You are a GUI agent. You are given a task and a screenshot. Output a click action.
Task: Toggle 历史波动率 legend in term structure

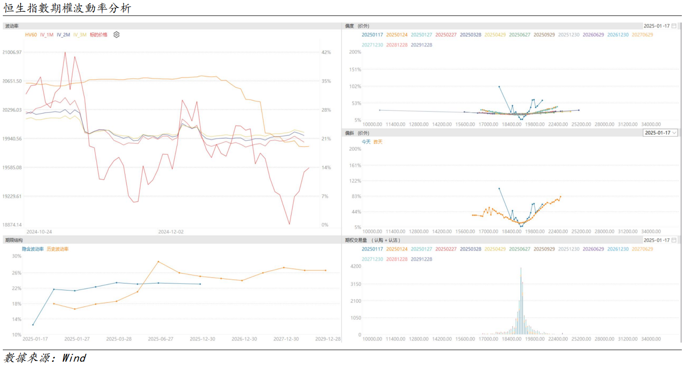click(x=58, y=249)
